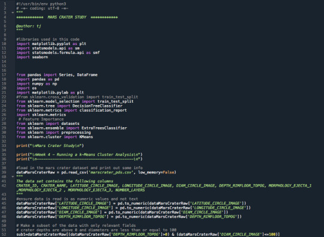Viewport: 324px width, 237px height.
Task: Click the 'import sklearn.metrics' line
Action: tap(41, 115)
